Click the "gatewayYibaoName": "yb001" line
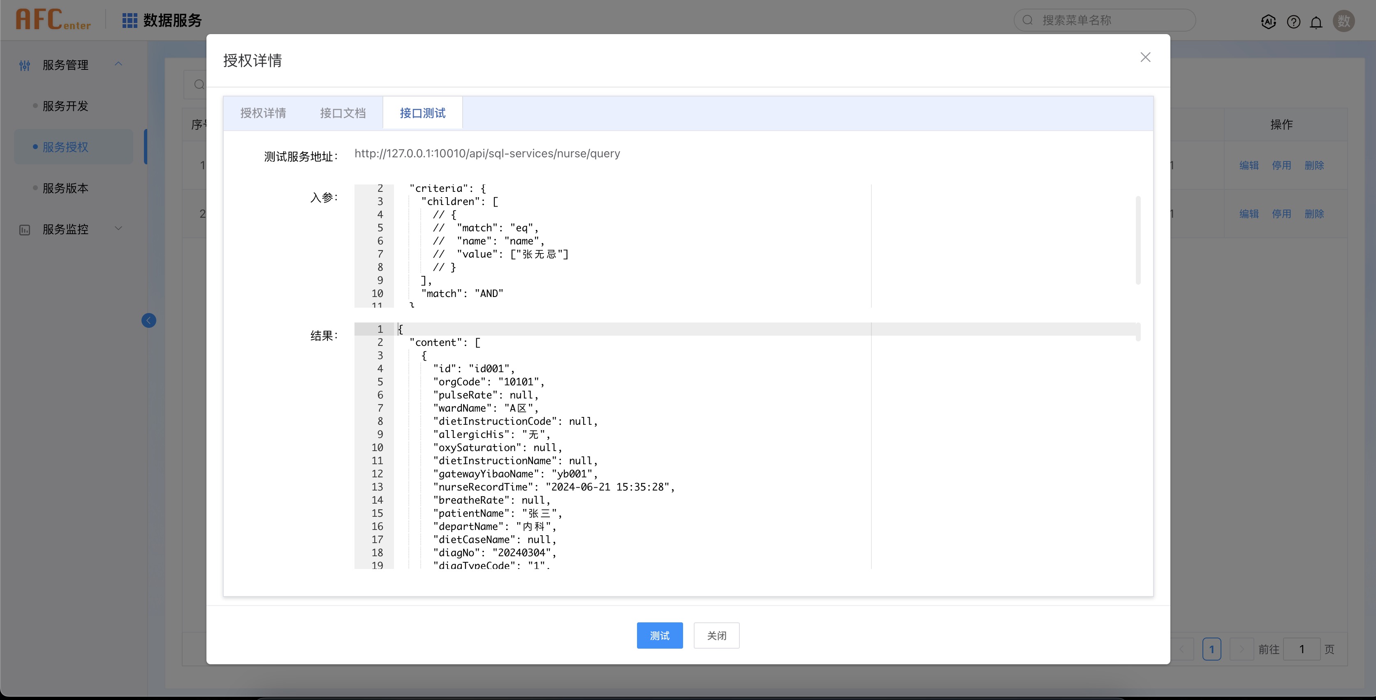 point(515,474)
